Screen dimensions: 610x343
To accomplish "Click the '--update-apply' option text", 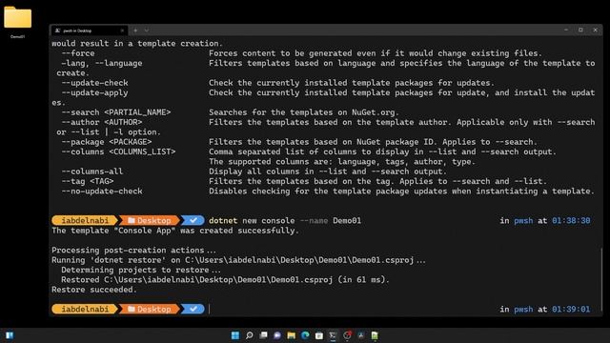I will pyautogui.click(x=94, y=92).
